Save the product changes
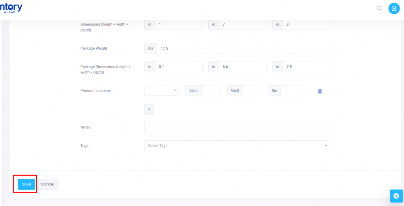This screenshot has width=404, height=206. (26, 184)
